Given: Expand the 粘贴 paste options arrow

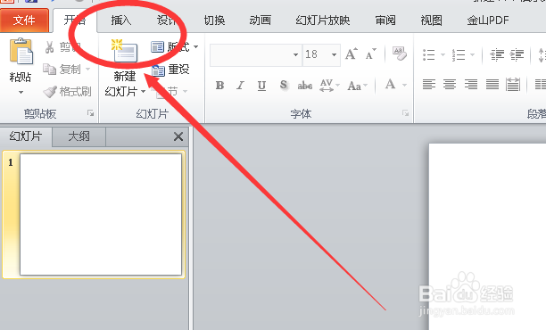Looking at the screenshot, I should (21, 92).
